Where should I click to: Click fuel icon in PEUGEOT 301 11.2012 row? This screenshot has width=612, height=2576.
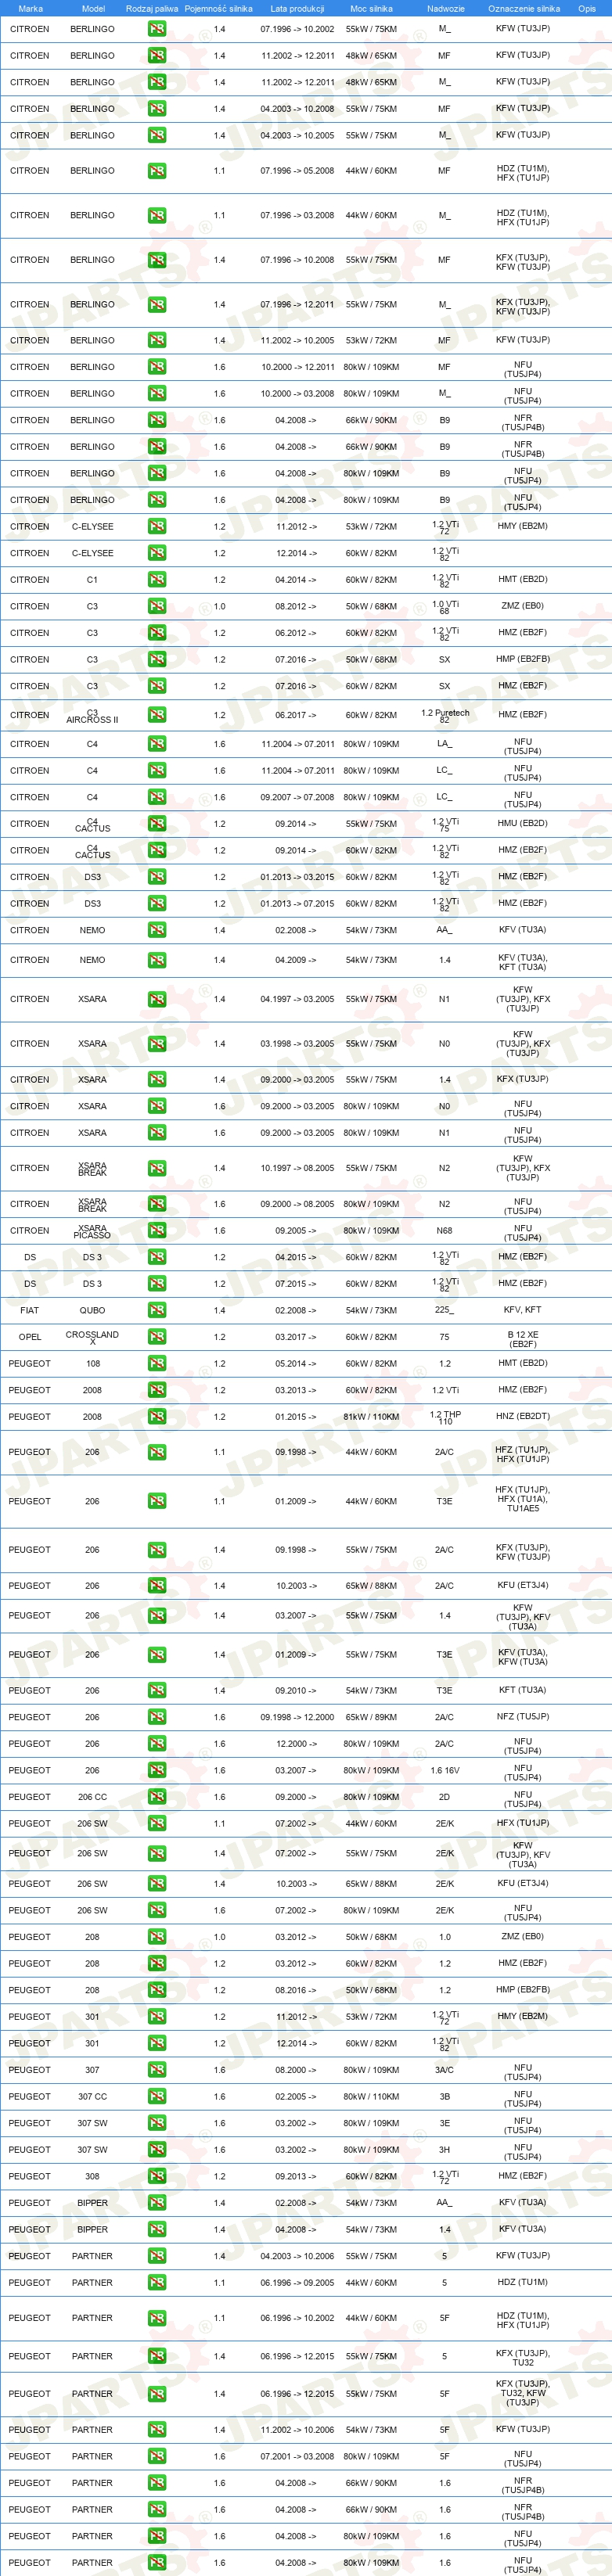(x=157, y=2017)
